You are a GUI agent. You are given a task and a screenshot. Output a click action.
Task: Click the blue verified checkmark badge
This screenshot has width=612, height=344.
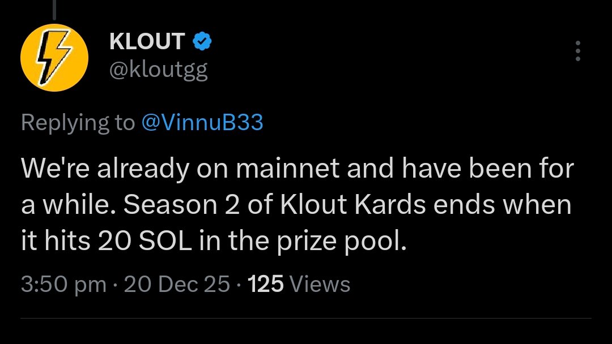(x=202, y=41)
